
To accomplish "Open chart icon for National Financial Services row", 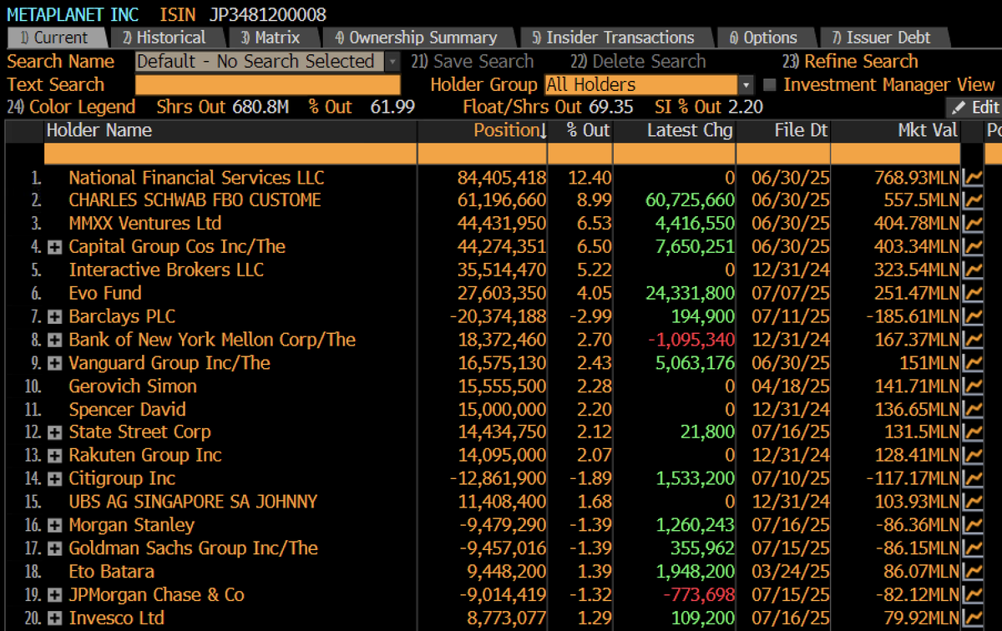I will [x=972, y=177].
